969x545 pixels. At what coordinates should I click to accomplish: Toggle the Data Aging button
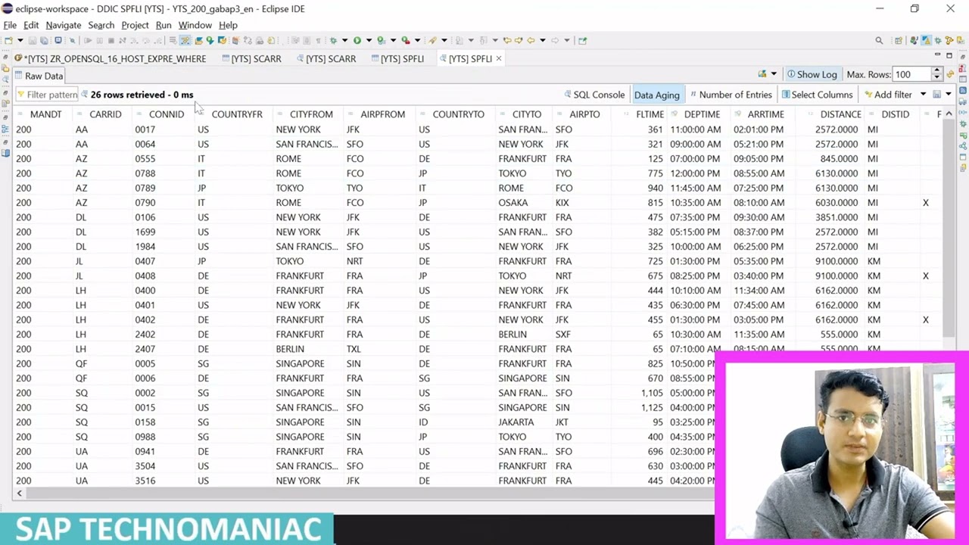[x=656, y=95]
